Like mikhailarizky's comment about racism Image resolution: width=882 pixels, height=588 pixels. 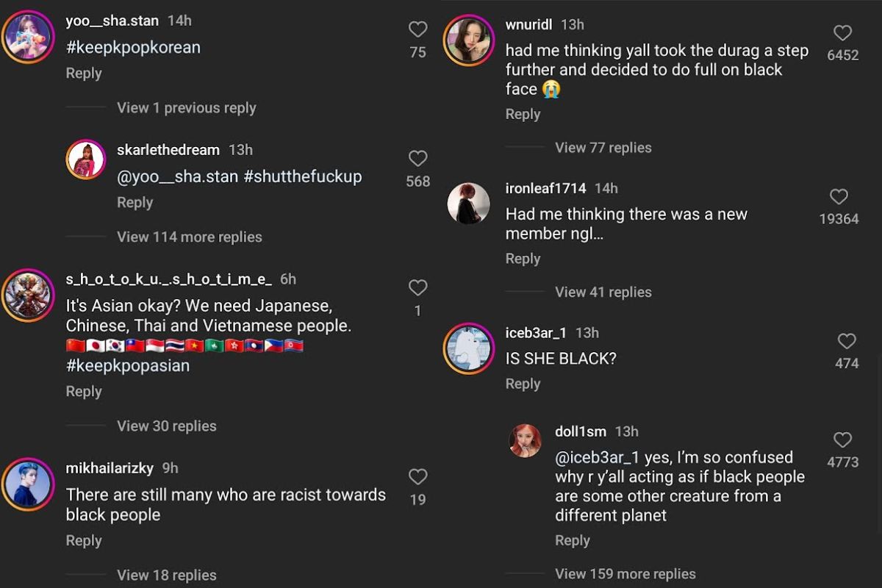tap(417, 476)
